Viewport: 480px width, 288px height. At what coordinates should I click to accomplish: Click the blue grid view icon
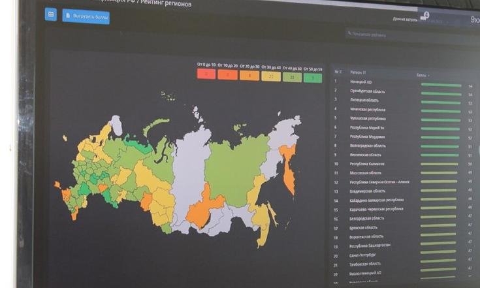51,14
